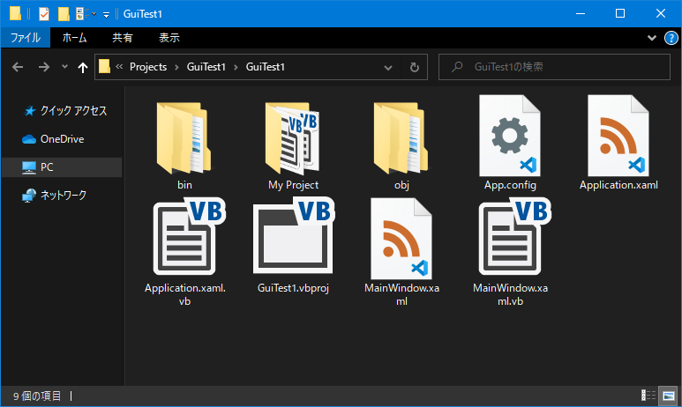Expand the chevron after Projects in path
This screenshot has width=682, height=407.
pyautogui.click(x=176, y=67)
